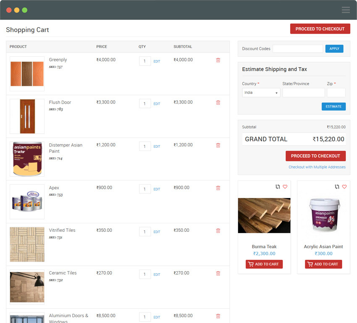357x323 pixels.
Task: Delete Distemper Asian Paint from cart
Action: (218, 145)
